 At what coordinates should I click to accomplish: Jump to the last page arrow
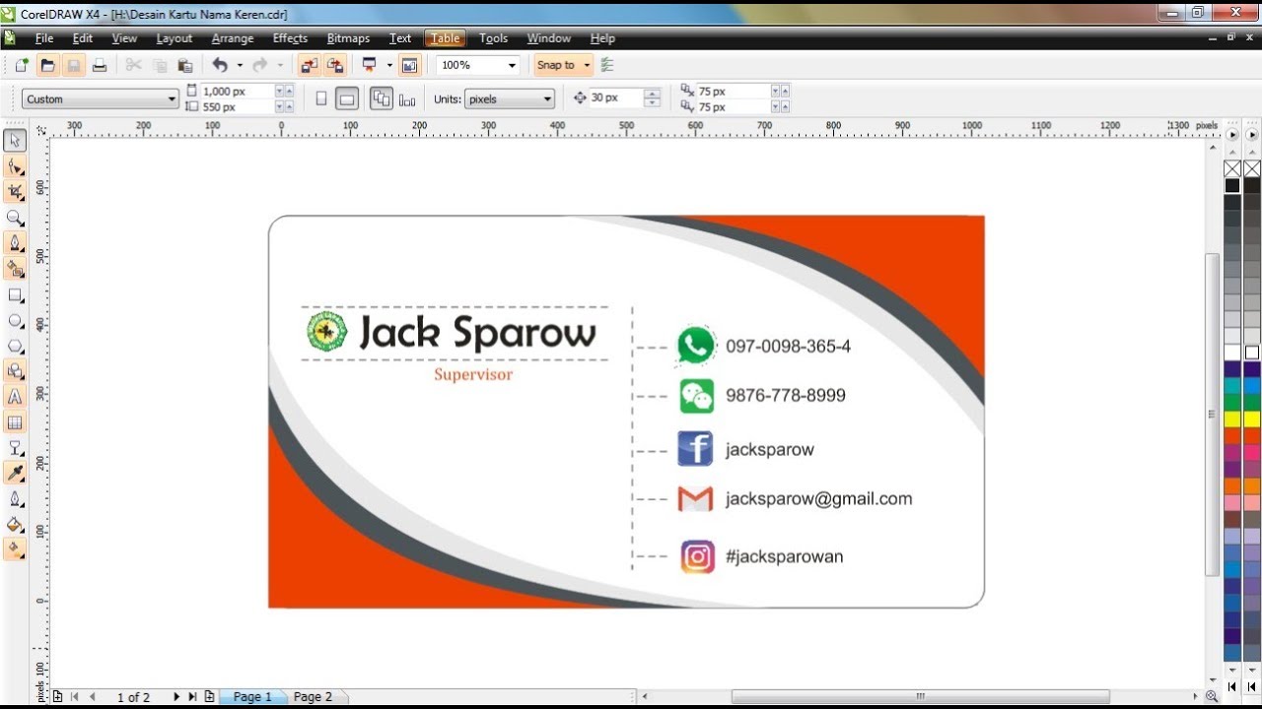point(192,696)
